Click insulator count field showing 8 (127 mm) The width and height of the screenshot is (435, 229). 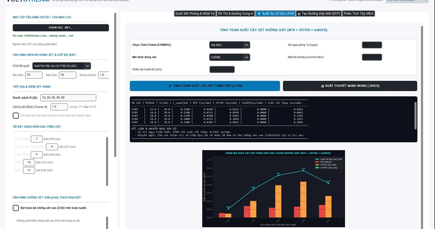(x=52, y=147)
